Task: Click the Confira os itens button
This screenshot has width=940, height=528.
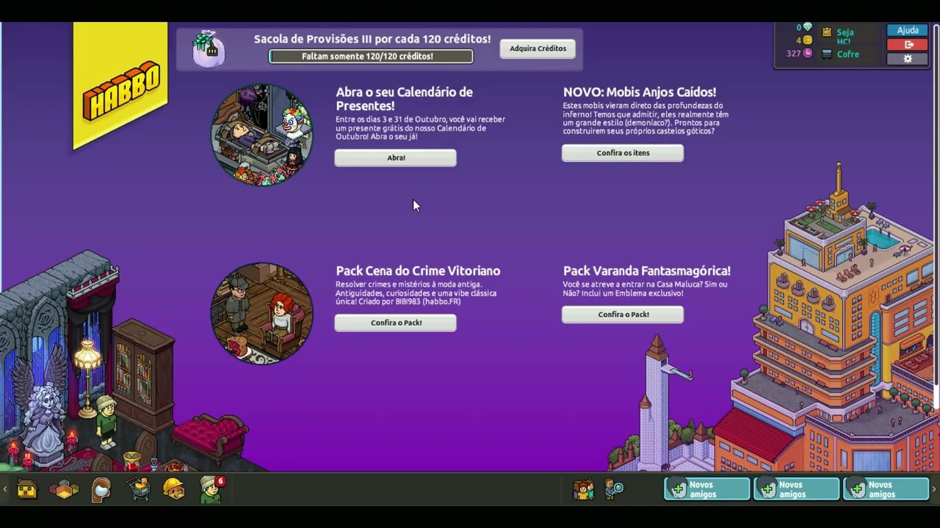Action: point(623,153)
